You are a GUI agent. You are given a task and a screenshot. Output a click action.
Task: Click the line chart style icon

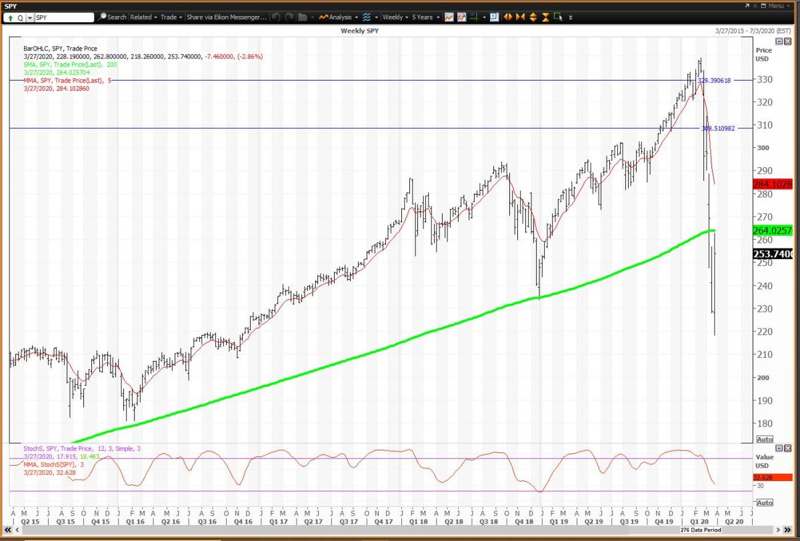point(449,17)
